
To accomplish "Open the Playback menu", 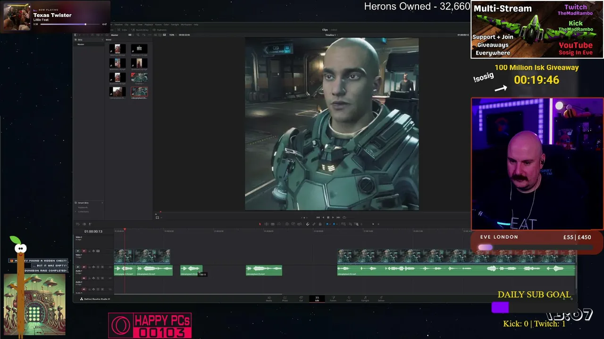I will [149, 24].
